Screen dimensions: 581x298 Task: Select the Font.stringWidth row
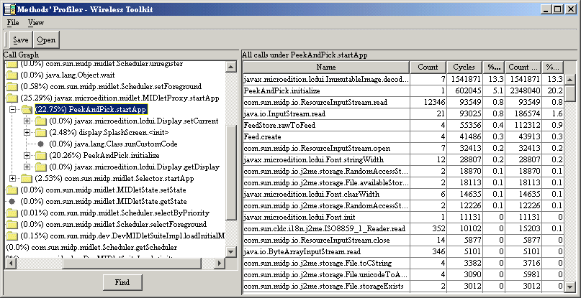click(x=403, y=159)
